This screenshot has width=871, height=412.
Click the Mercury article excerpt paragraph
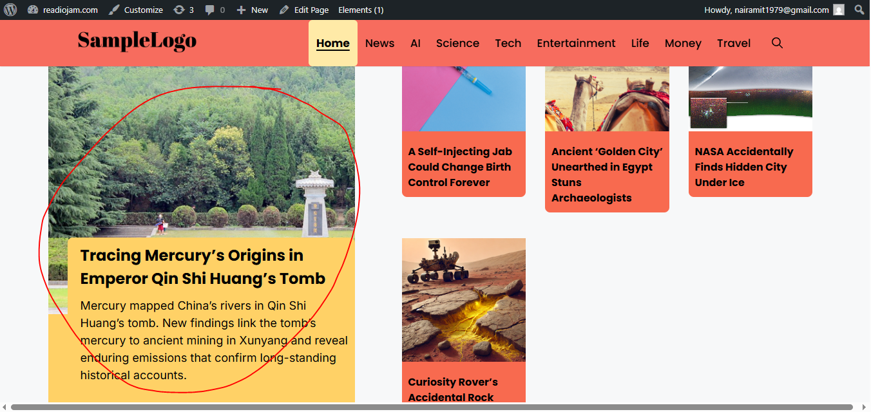(x=214, y=340)
